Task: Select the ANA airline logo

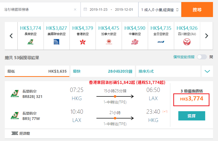Action: click(x=161, y=42)
